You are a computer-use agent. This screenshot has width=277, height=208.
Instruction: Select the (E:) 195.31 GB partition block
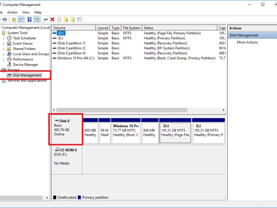(x=208, y=131)
